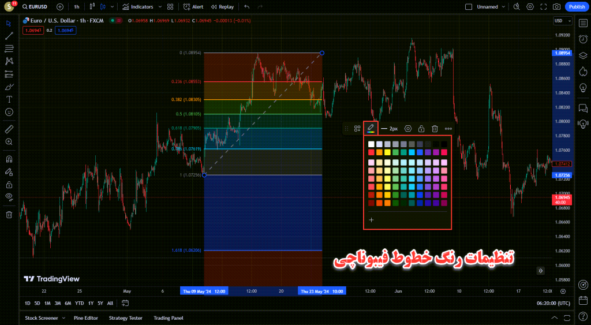Open the Strategy Tester tab

point(125,318)
